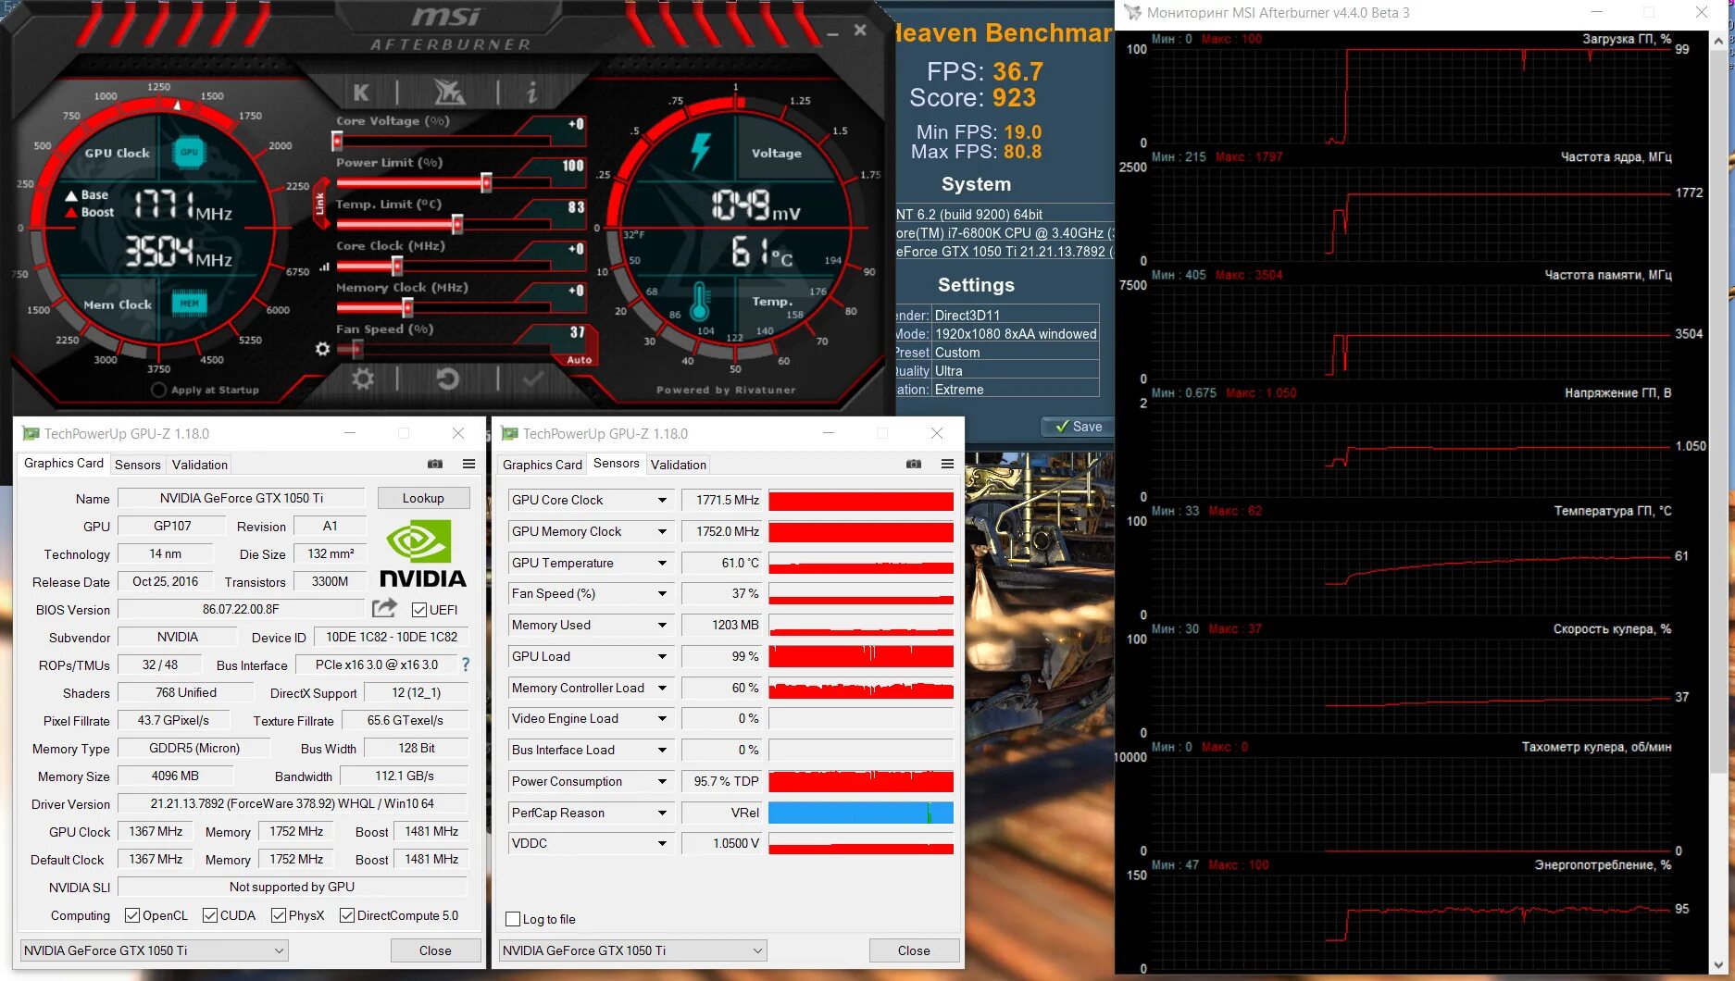Open hamburger menu in GPU-Z Graphics Card window
1735x981 pixels.
pos(469,464)
